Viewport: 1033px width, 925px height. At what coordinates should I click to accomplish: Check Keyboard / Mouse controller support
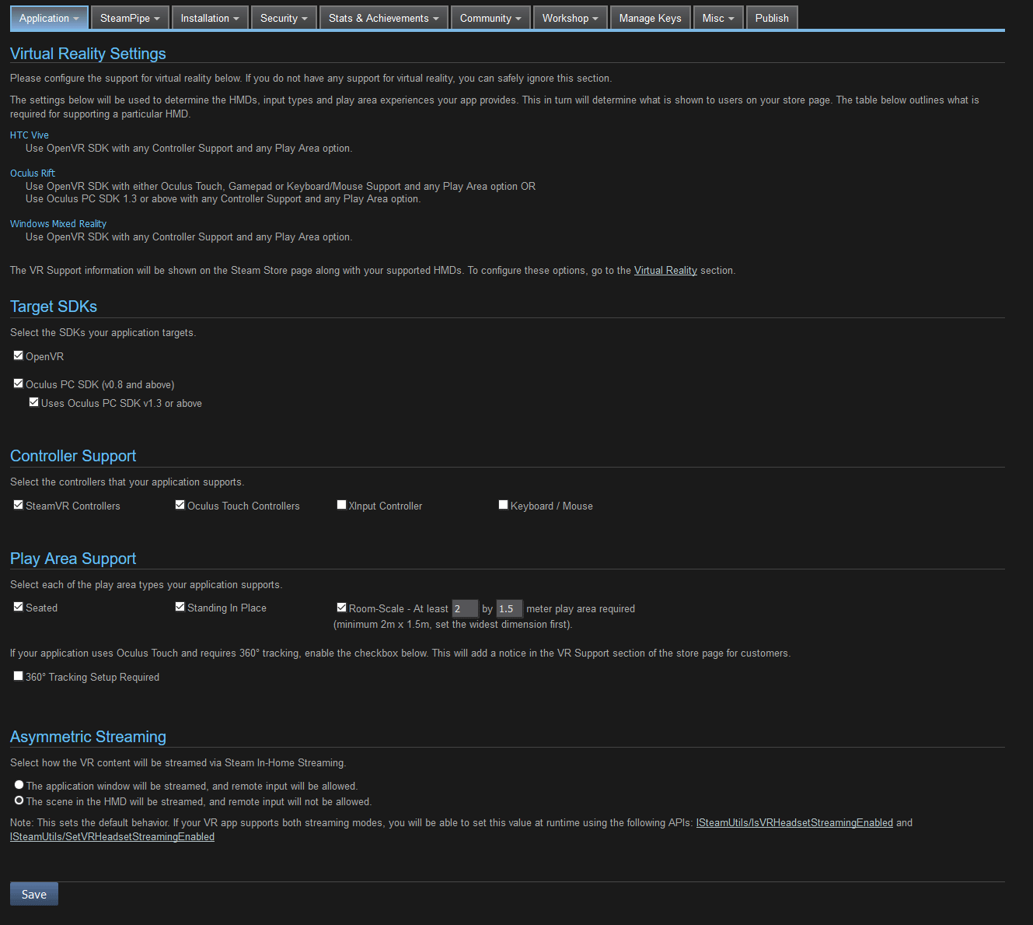pos(502,504)
